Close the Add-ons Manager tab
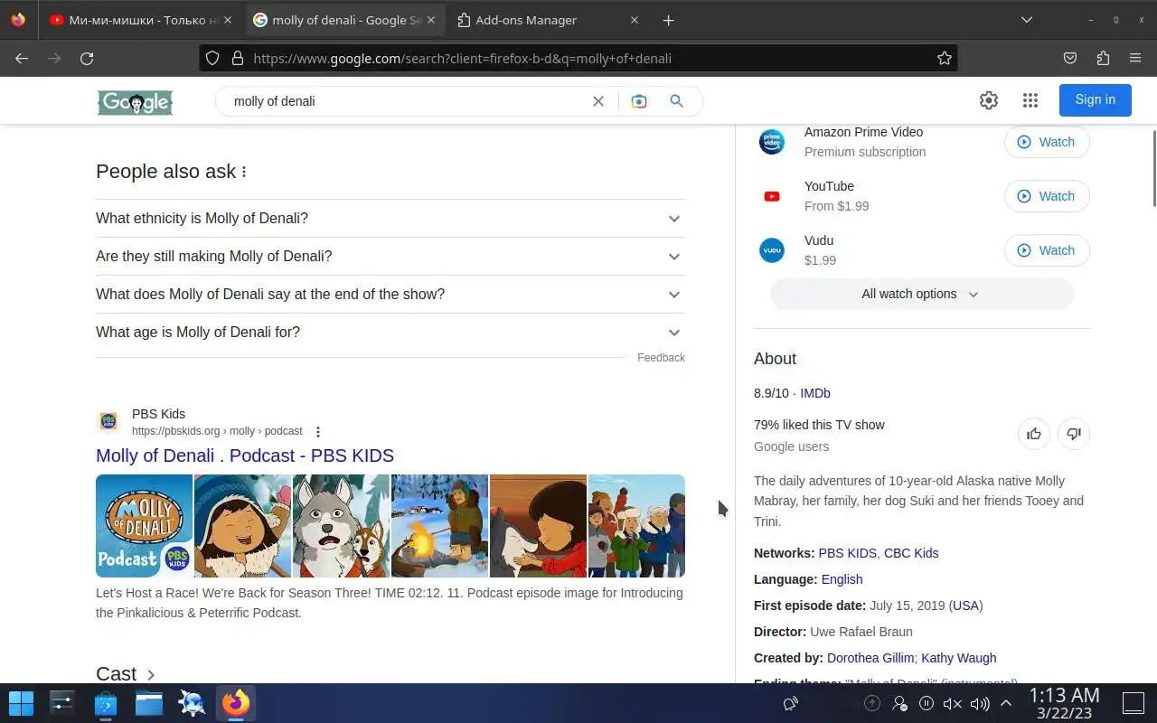This screenshot has height=723, width=1157. (635, 20)
